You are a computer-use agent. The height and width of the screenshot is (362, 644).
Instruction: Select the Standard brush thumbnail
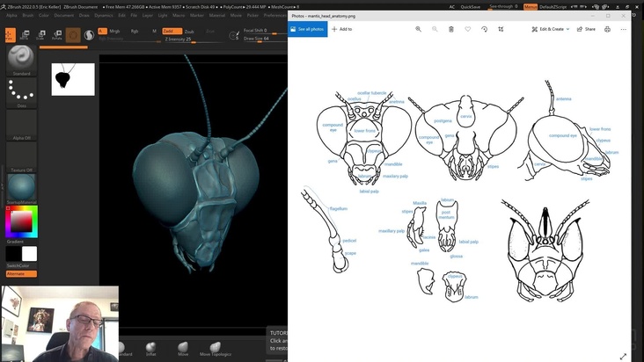pyautogui.click(x=21, y=57)
